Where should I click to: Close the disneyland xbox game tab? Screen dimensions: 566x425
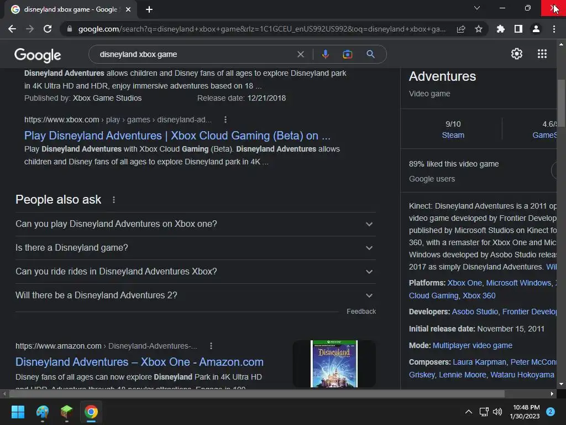[x=128, y=9]
